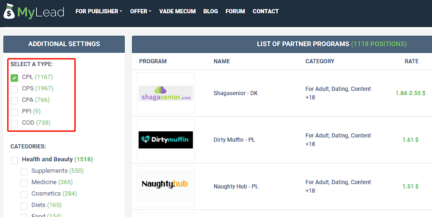This screenshot has width=432, height=217.
Task: Enable the CPA type filter
Action: click(14, 100)
